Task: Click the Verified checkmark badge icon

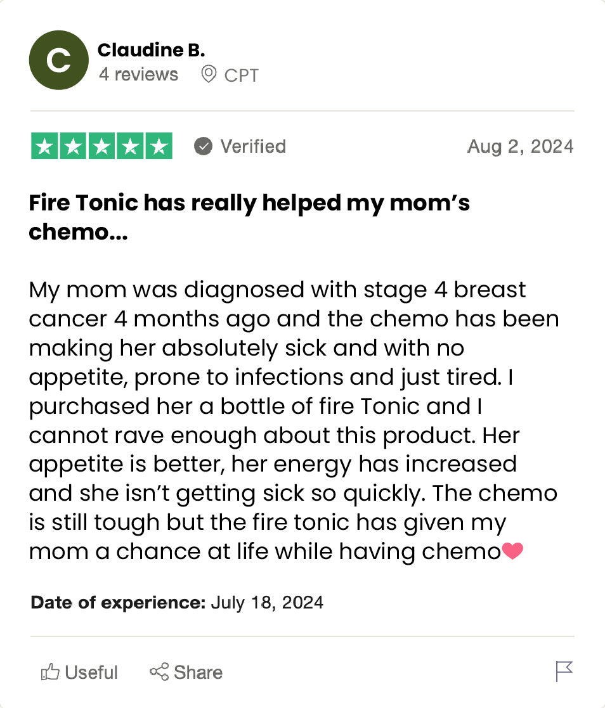Action: 203,146
